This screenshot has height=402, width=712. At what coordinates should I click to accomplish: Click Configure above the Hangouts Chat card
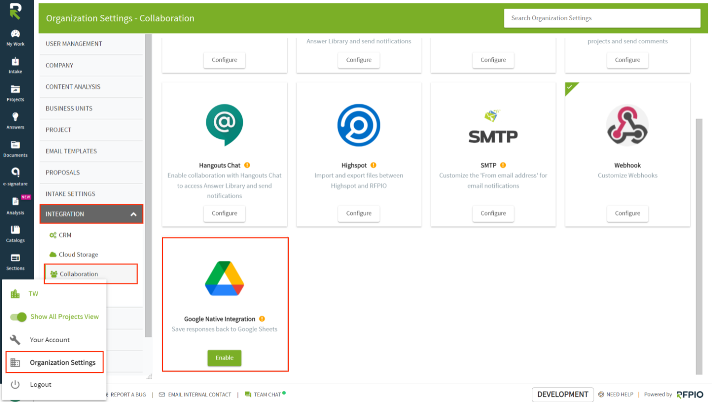224,60
